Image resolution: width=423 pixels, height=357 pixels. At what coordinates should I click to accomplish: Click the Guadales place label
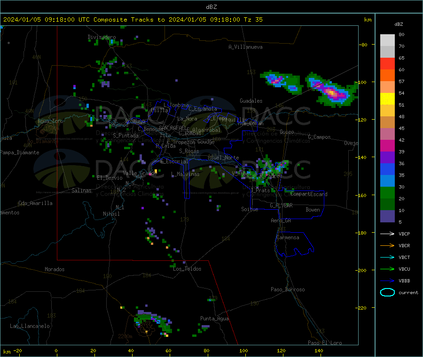tap(251, 101)
